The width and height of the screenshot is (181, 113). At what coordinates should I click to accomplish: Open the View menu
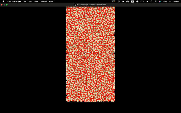tap(36, 2)
